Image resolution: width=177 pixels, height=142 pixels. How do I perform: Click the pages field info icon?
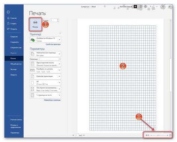(x=60, y=59)
